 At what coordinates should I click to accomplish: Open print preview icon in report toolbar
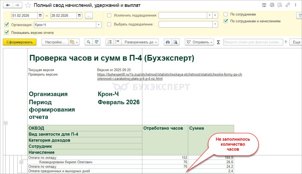(175, 42)
